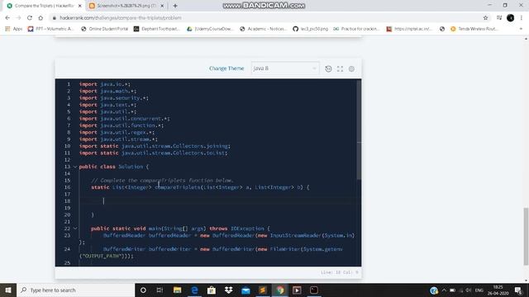Open volume control in tray
The width and height of the screenshot is (529, 297).
[469, 290]
